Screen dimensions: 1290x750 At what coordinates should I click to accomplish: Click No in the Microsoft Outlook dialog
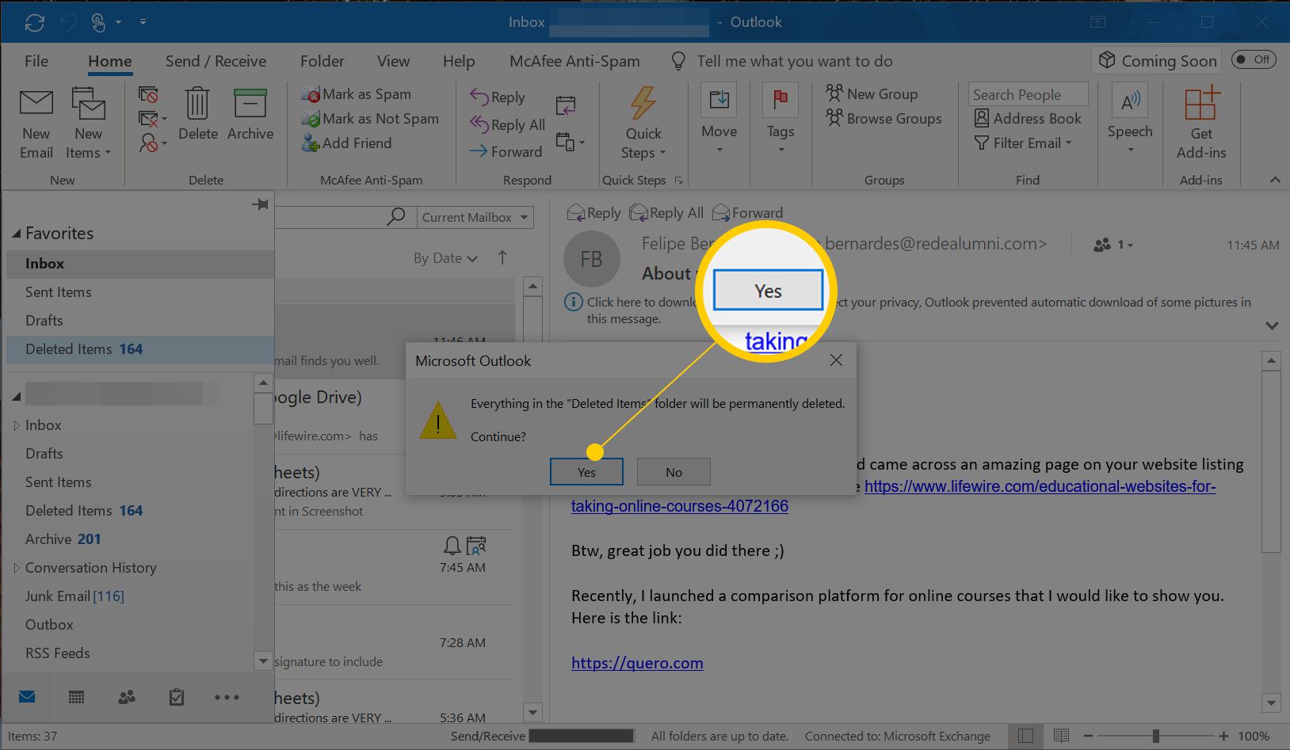pyautogui.click(x=674, y=472)
